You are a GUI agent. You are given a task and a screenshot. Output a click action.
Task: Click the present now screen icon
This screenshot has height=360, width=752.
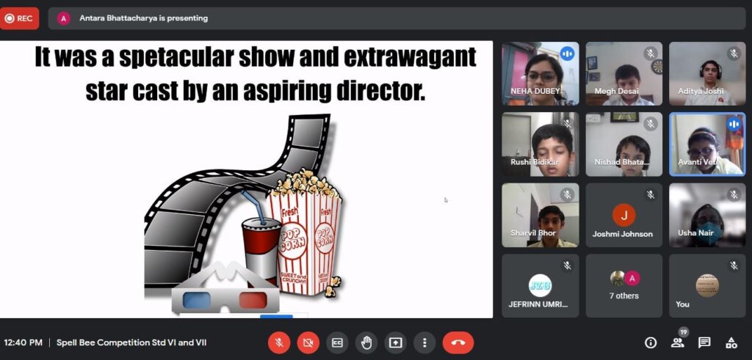395,342
